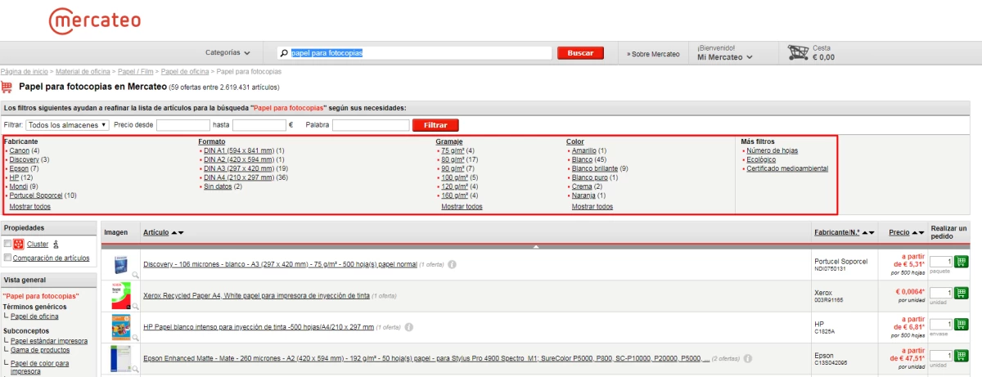Open the Sobre Mercateo menu item
The height and width of the screenshot is (377, 982).
654,54
